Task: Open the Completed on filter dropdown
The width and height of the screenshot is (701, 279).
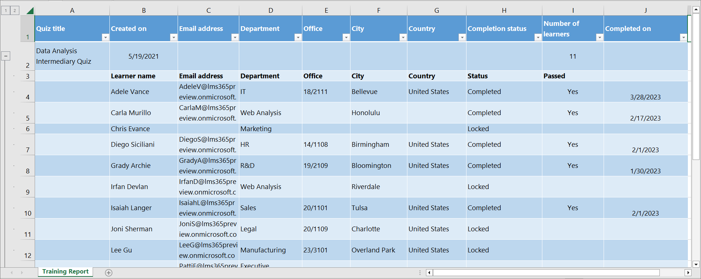Action: [683, 38]
